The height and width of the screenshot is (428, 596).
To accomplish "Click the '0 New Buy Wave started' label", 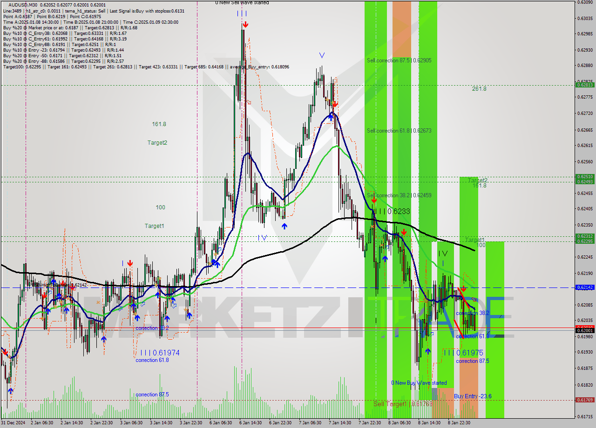I will pyautogui.click(x=419, y=383).
